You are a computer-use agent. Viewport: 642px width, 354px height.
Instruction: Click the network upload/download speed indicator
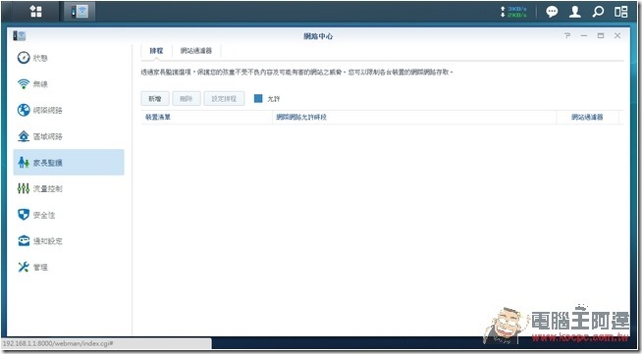coord(513,12)
